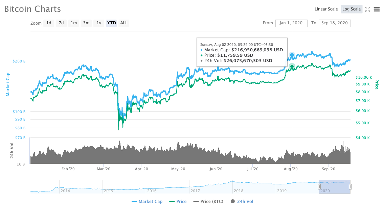The width and height of the screenshot is (384, 206).
Task: Open the hamburger chart menu icon
Action: 377,9
